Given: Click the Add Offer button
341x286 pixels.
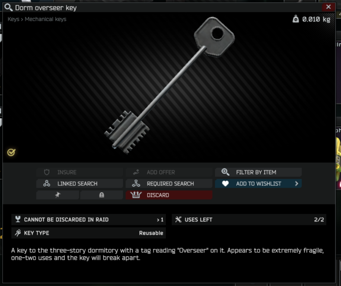Looking at the screenshot, I should 169,172.
